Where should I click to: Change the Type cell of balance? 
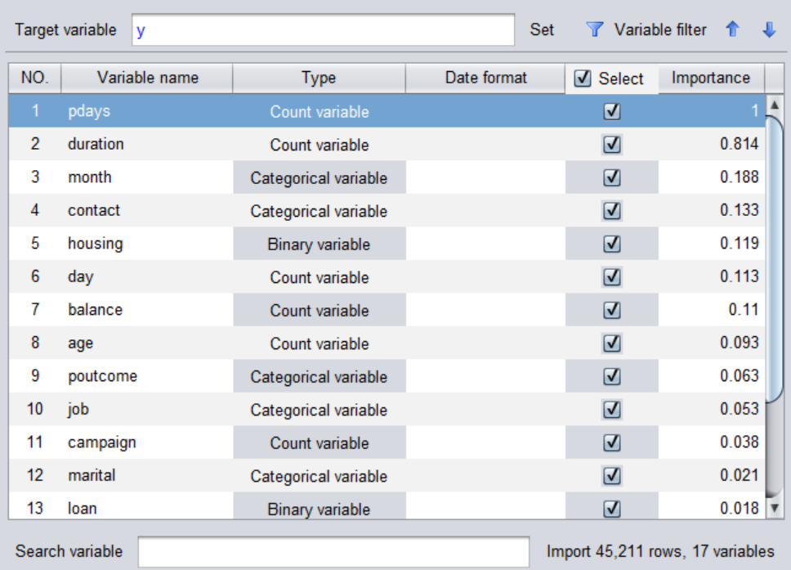[319, 311]
